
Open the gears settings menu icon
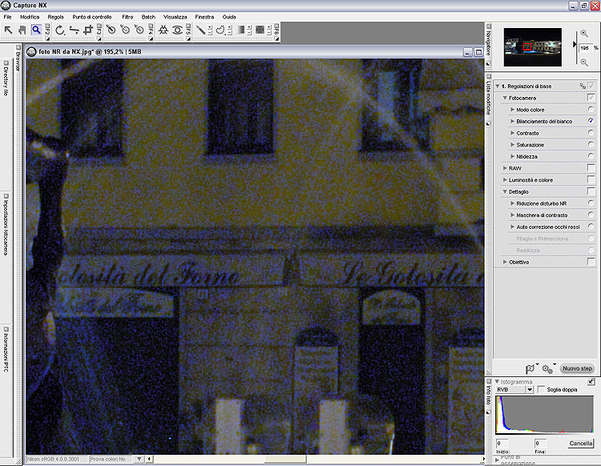pos(547,369)
